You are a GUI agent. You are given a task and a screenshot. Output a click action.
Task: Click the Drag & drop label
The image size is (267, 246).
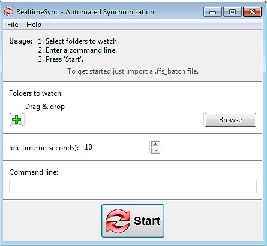pyautogui.click(x=45, y=107)
